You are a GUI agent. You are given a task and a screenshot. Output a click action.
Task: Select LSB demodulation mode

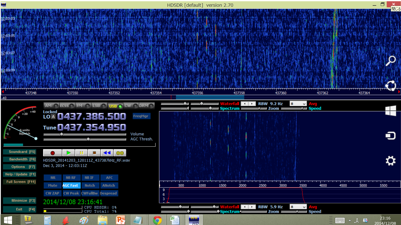[99, 106]
